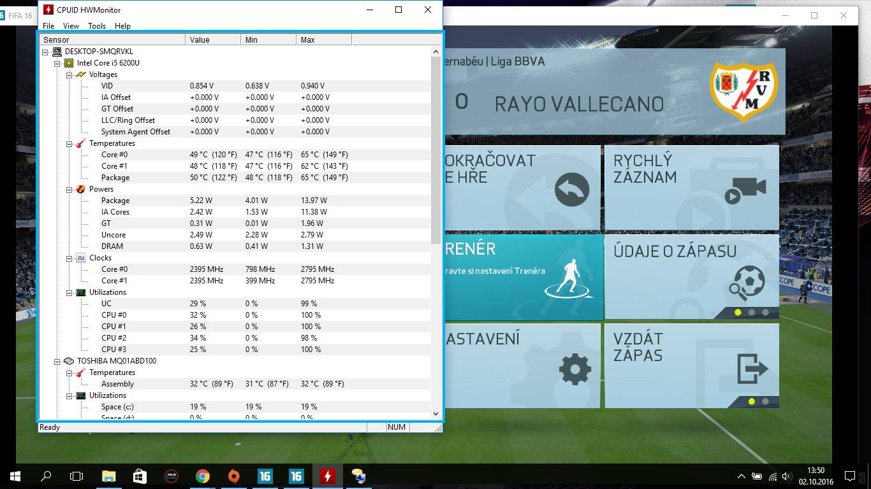Click the Utilizations icon under Intel Core
Viewport: 871px width, 489px height.
(x=81, y=292)
